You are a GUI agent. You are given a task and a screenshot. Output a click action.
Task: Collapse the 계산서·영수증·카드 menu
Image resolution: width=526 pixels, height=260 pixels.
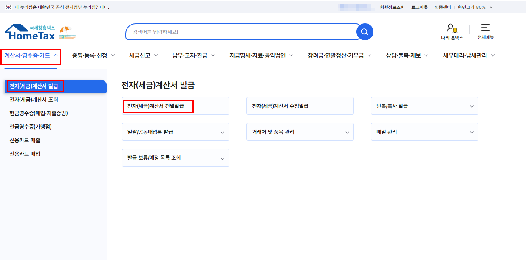click(x=31, y=55)
